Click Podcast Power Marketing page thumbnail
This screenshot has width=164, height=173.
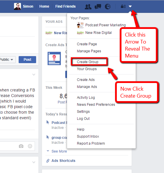[80, 25]
